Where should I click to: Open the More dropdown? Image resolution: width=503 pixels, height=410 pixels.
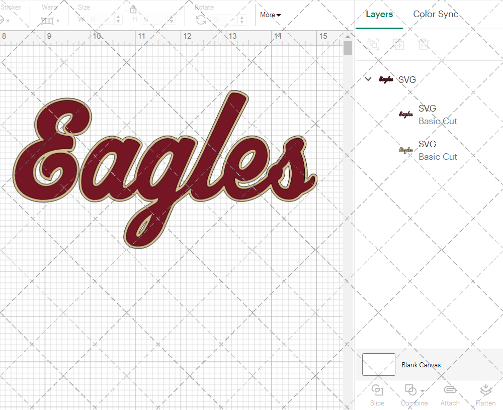tap(270, 15)
